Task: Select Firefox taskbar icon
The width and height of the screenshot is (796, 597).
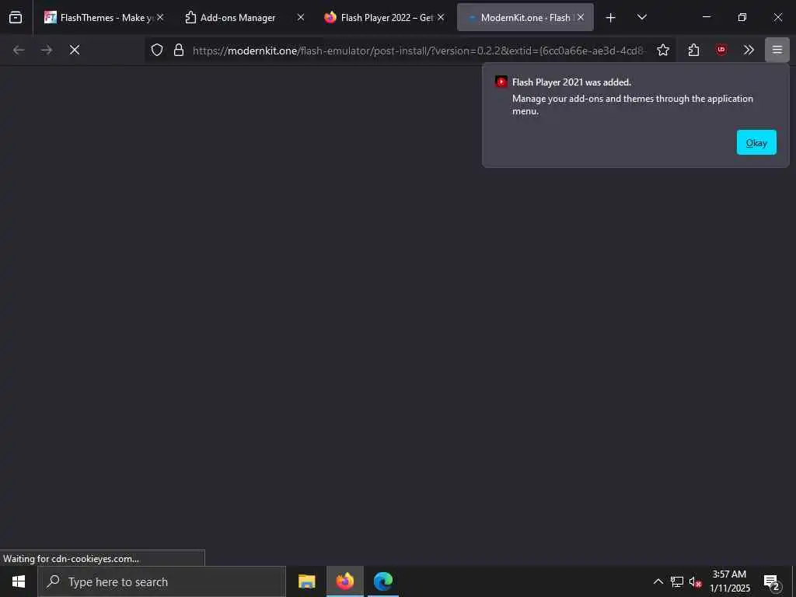Action: (344, 581)
